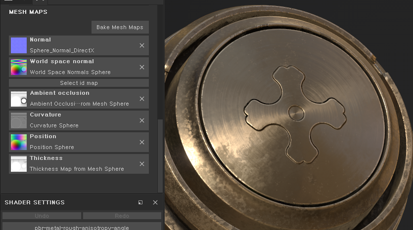Select the Curvature Sphere text
This screenshot has height=230, width=413.
[54, 125]
